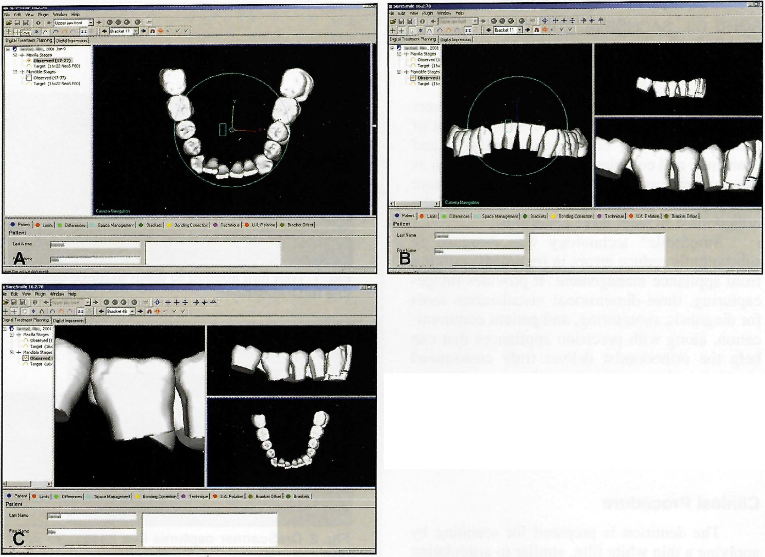Viewport: 765px width, 557px height.
Task: Click the first floppy save icon in window A
Action: [x=17, y=23]
